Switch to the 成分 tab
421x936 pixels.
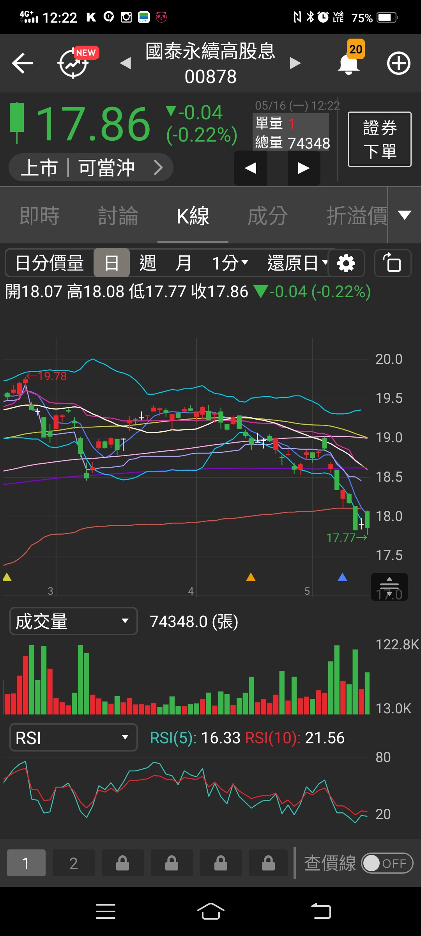pos(267,216)
